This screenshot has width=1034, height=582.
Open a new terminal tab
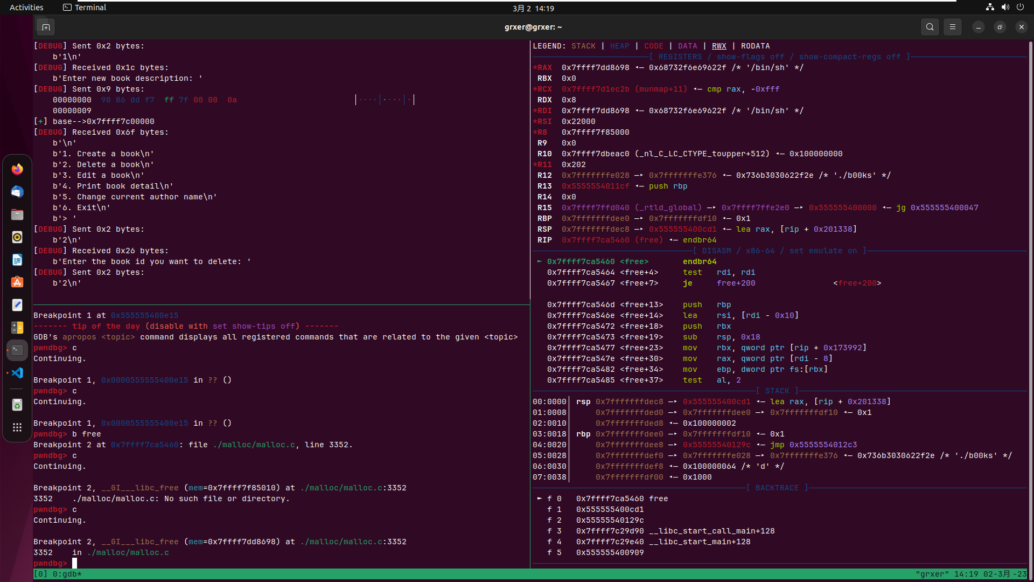tap(46, 27)
